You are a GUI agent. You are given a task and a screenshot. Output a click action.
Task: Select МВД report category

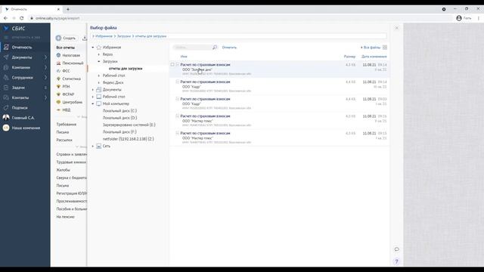[x=67, y=110]
